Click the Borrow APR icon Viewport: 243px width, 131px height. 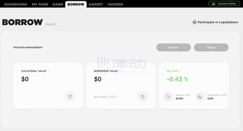[168, 97]
